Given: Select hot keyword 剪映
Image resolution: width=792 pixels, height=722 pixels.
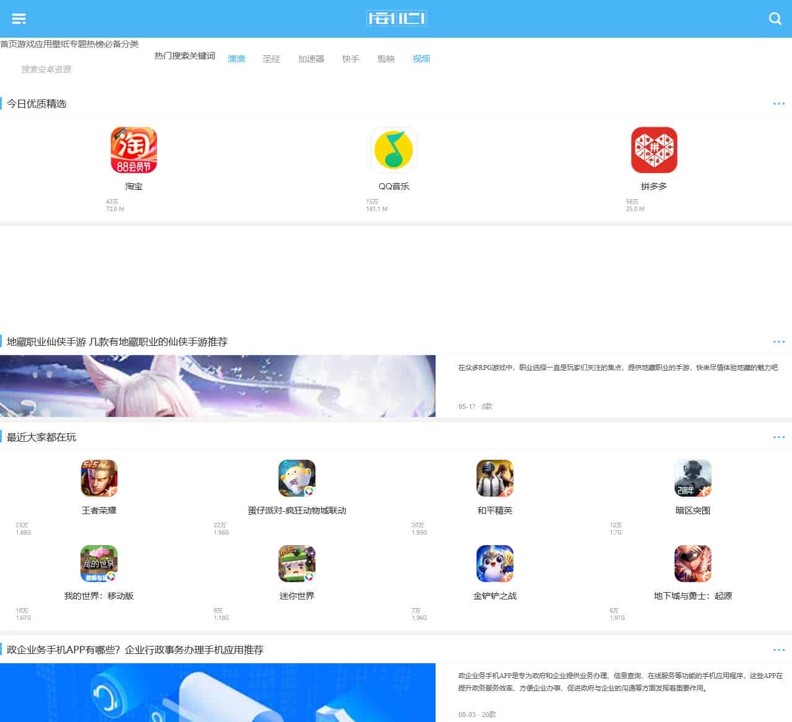Looking at the screenshot, I should (386, 59).
